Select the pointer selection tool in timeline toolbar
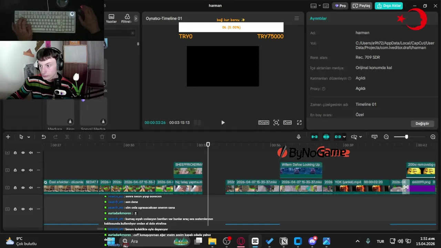441x248 pixels. (21, 137)
